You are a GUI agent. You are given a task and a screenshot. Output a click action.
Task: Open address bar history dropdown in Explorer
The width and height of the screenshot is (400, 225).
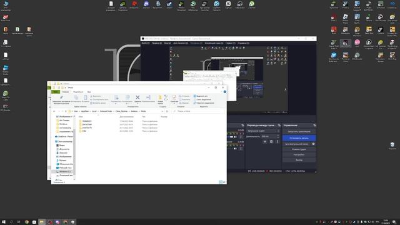(162, 111)
